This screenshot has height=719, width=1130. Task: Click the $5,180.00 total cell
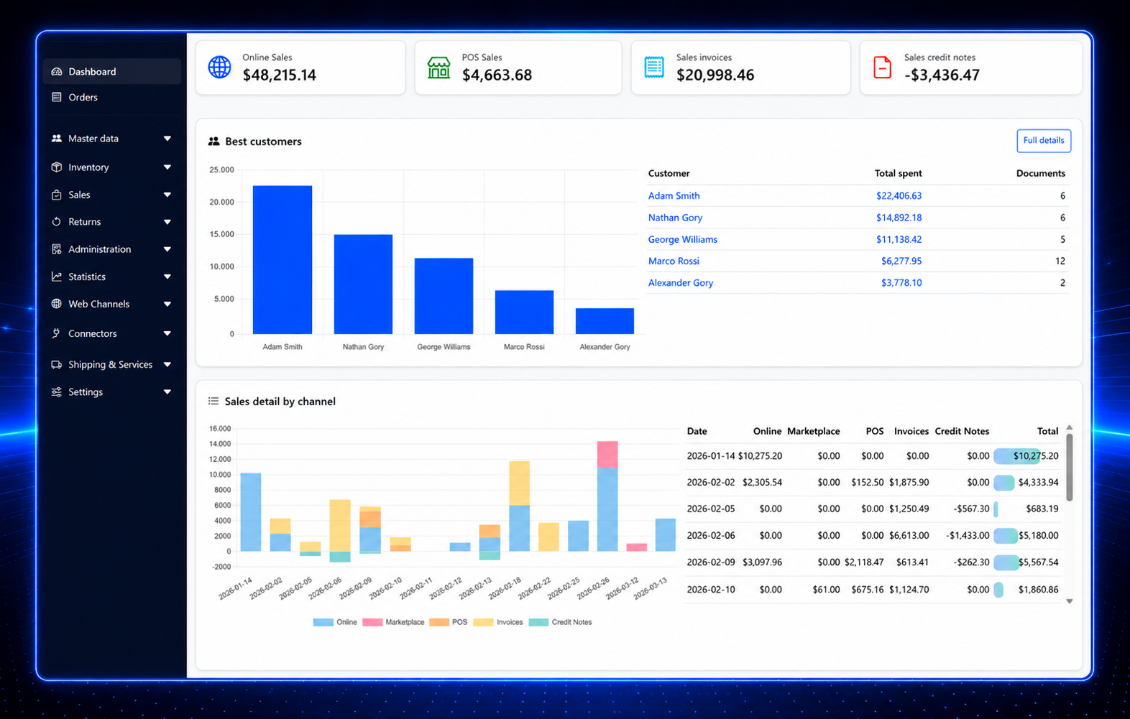(x=1038, y=535)
